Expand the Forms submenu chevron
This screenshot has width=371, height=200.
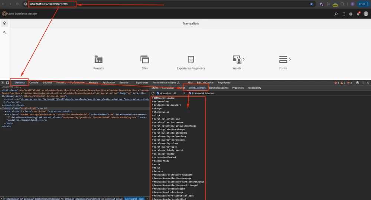[x=290, y=59]
